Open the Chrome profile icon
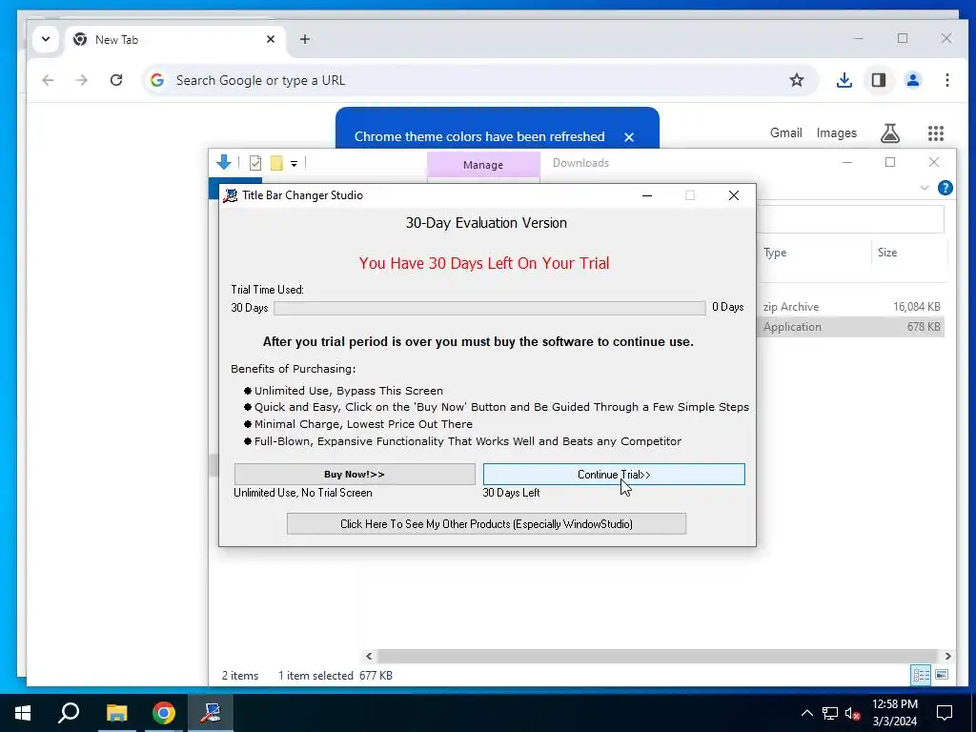This screenshot has width=976, height=732. pyautogui.click(x=912, y=80)
